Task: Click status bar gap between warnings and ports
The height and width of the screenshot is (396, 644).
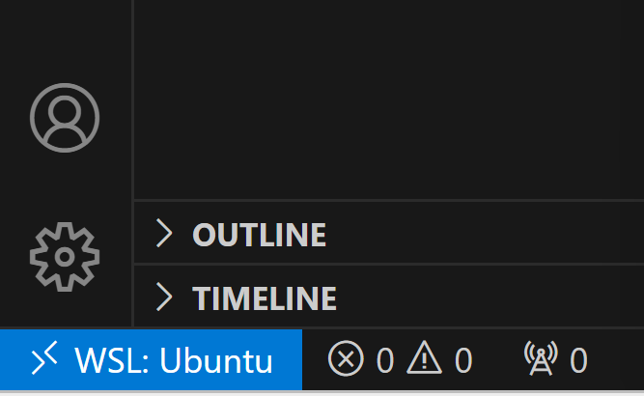Action: [497, 361]
